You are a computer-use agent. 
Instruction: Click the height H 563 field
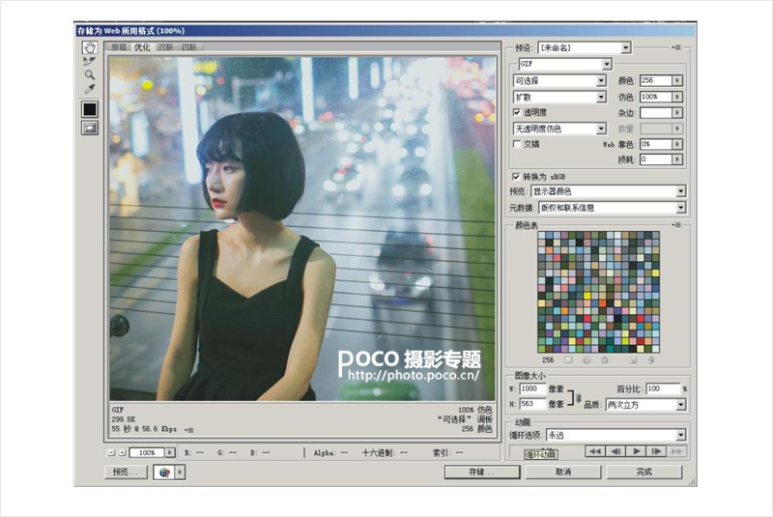(532, 404)
